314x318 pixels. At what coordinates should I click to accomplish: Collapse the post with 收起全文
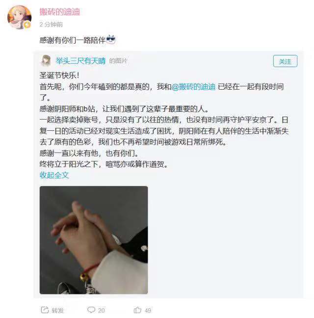(54, 175)
